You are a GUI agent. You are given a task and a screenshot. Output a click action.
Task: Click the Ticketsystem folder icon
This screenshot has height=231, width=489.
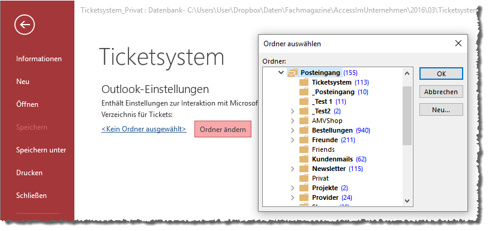tap(304, 83)
